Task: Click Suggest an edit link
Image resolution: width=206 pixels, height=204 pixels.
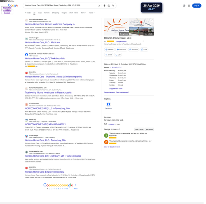Action: tap(109, 92)
